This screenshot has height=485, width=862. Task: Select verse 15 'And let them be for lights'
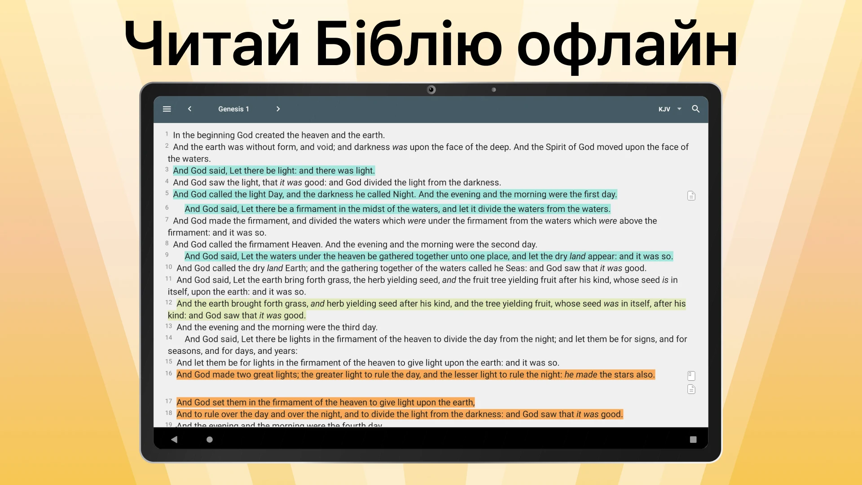coord(368,363)
